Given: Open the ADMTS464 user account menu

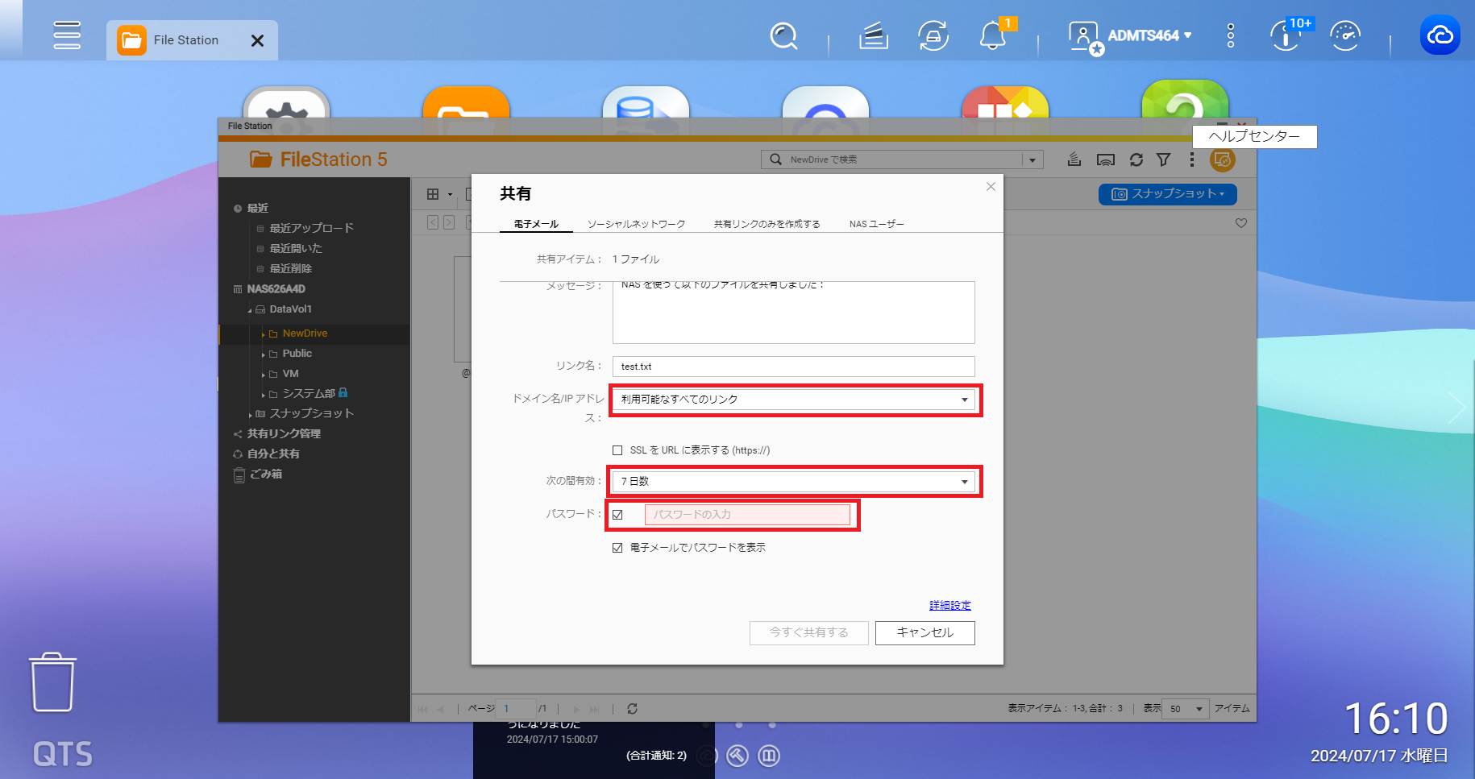Looking at the screenshot, I should (1130, 36).
